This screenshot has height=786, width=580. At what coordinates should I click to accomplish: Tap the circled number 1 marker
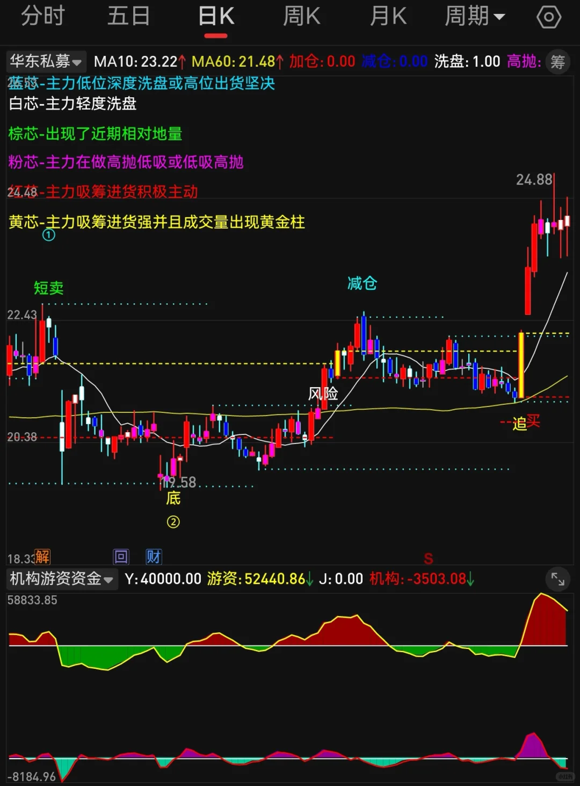49,235
